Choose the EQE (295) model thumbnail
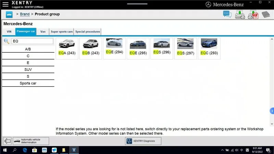Image resolution: width=274 pixels, height=154 pixels. 138,49
